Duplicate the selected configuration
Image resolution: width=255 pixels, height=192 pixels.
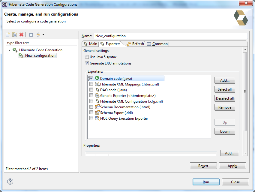click(14, 34)
